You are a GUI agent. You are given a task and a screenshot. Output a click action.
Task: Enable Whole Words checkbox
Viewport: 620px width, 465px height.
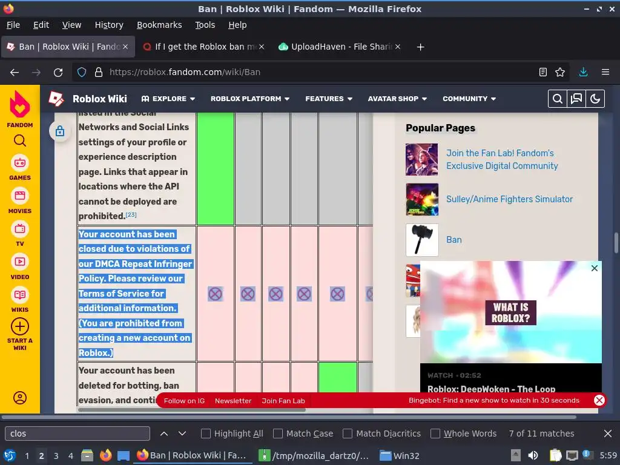435,434
